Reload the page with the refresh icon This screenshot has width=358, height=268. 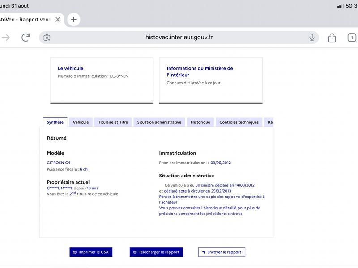(26, 38)
